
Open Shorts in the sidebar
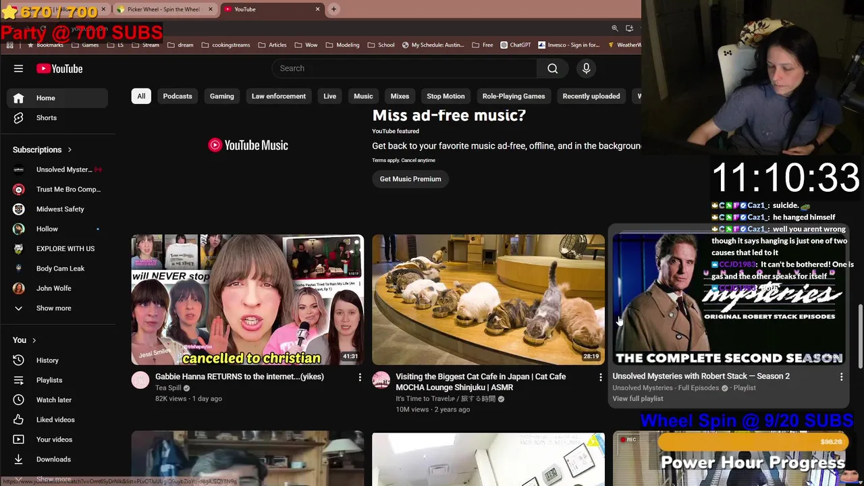(57, 117)
